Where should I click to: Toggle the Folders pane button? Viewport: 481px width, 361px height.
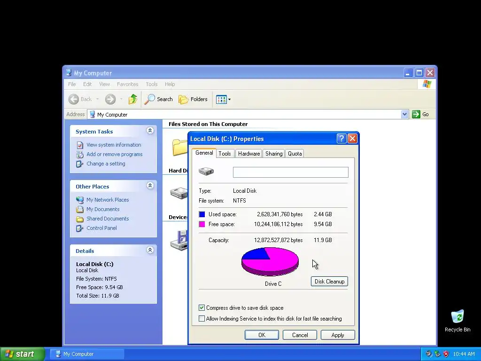pos(193,99)
